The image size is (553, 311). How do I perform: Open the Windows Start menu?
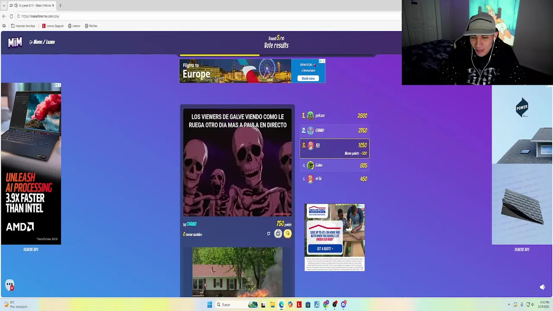tap(210, 305)
